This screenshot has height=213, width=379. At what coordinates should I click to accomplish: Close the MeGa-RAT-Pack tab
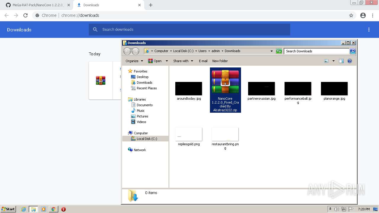pos(68,5)
